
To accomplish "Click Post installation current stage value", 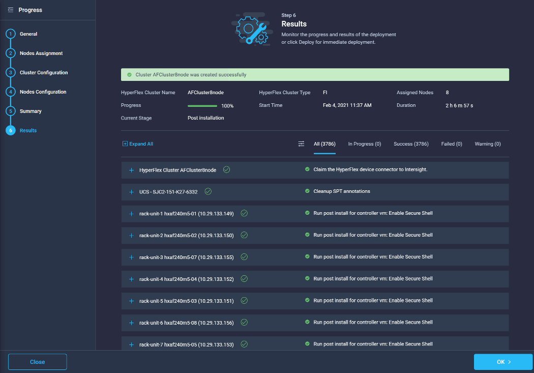I will pos(205,118).
